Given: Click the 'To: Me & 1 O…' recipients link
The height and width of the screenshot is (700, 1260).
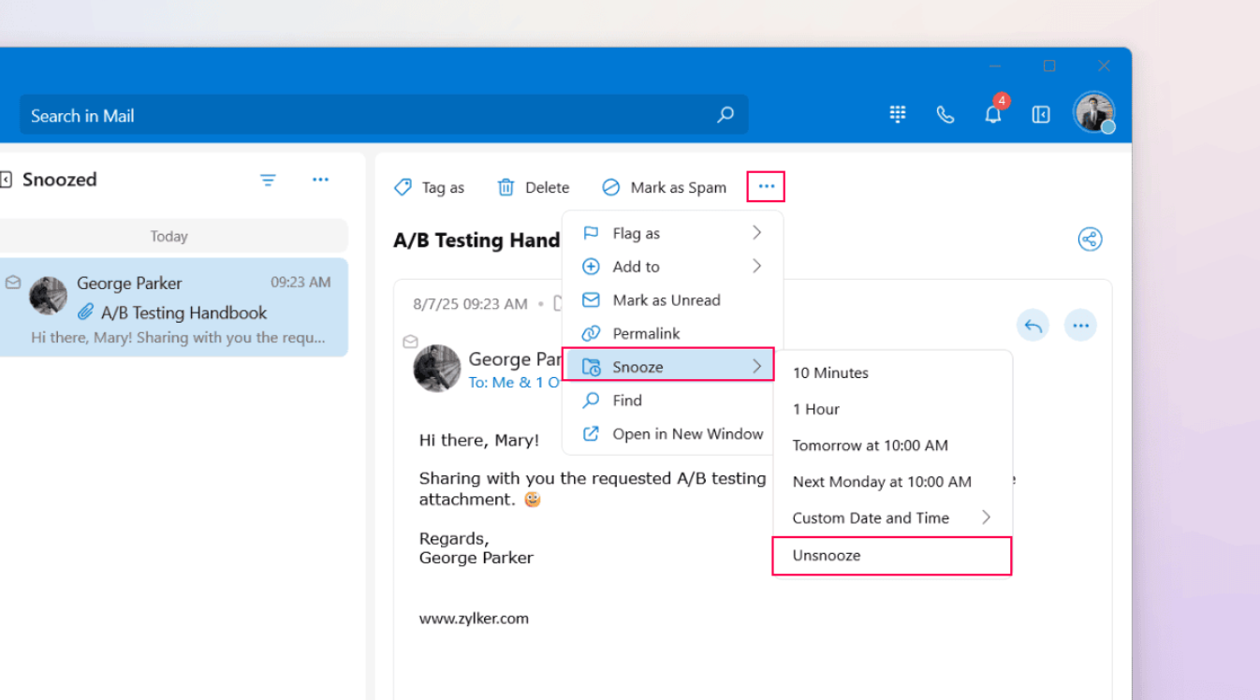Looking at the screenshot, I should click(514, 382).
